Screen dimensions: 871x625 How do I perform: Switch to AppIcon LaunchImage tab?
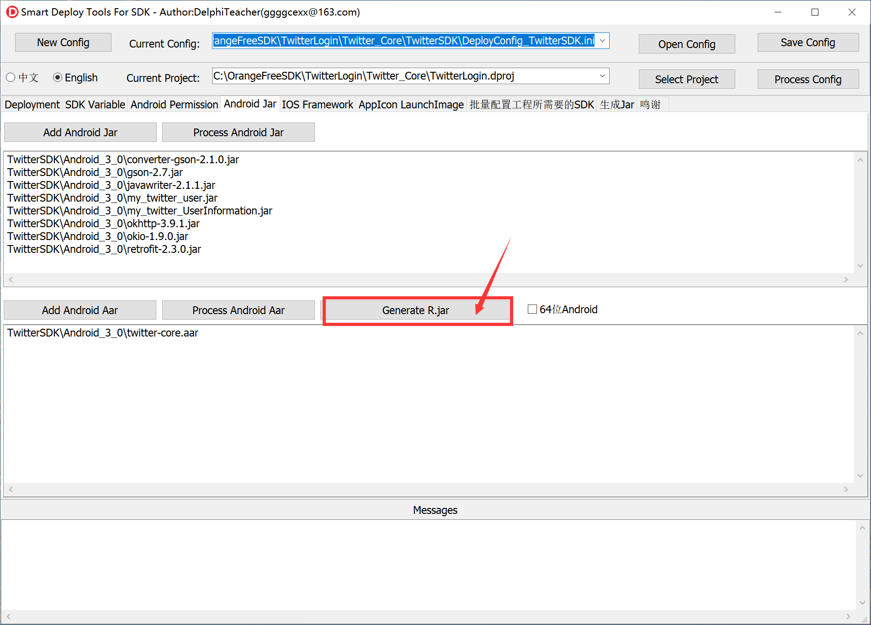click(411, 105)
